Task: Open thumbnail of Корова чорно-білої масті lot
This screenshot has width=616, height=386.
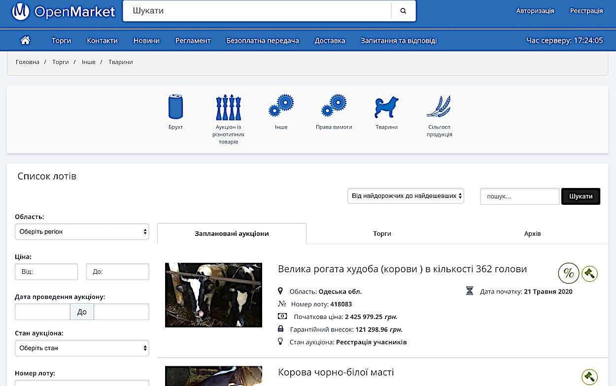Action: pyautogui.click(x=214, y=376)
